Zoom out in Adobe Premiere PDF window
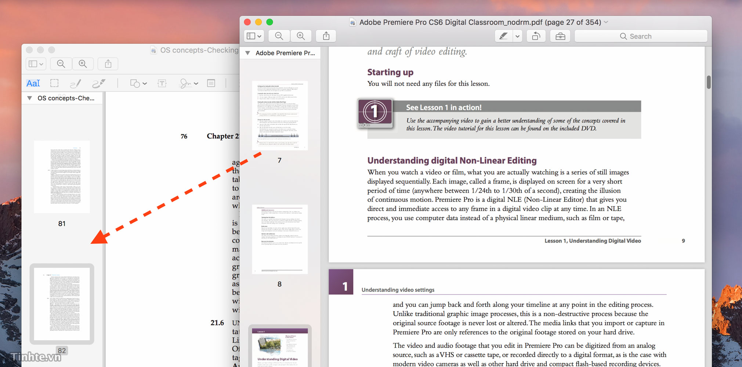Viewport: 742px width, 367px height. pos(279,36)
